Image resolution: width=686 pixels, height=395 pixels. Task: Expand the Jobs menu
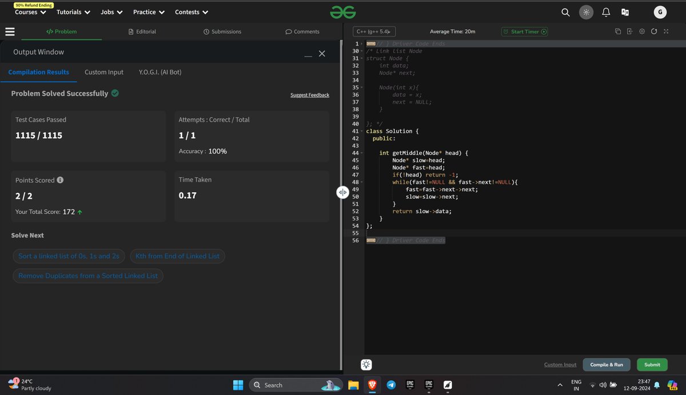pyautogui.click(x=111, y=12)
